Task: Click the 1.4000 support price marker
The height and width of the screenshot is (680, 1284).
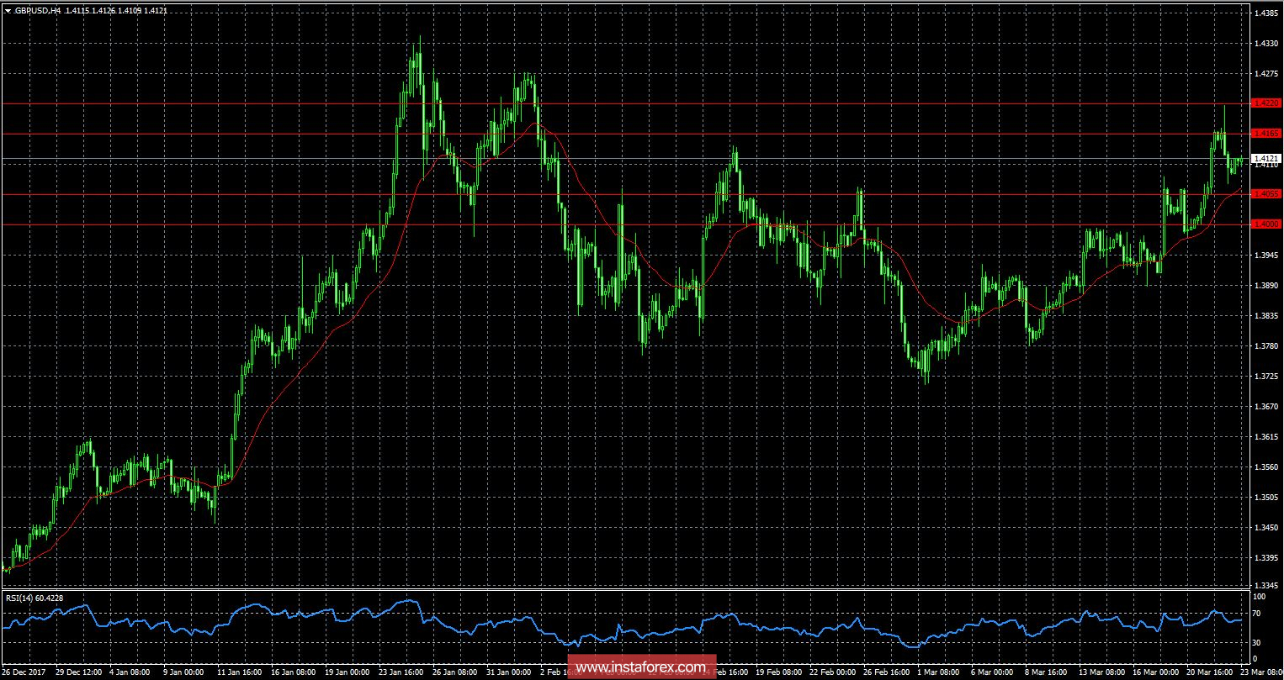Action: pyautogui.click(x=1266, y=224)
